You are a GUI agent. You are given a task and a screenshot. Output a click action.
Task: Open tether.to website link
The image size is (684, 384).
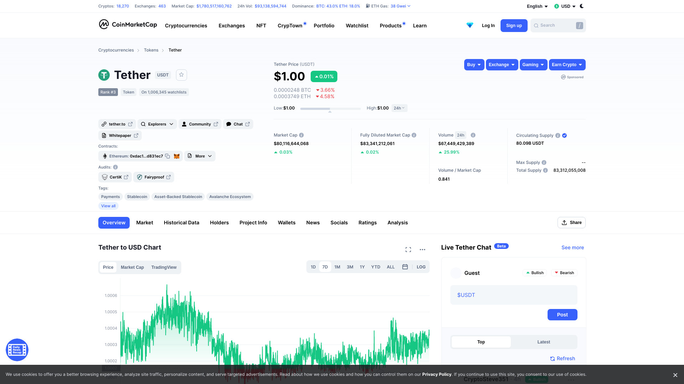(x=117, y=124)
